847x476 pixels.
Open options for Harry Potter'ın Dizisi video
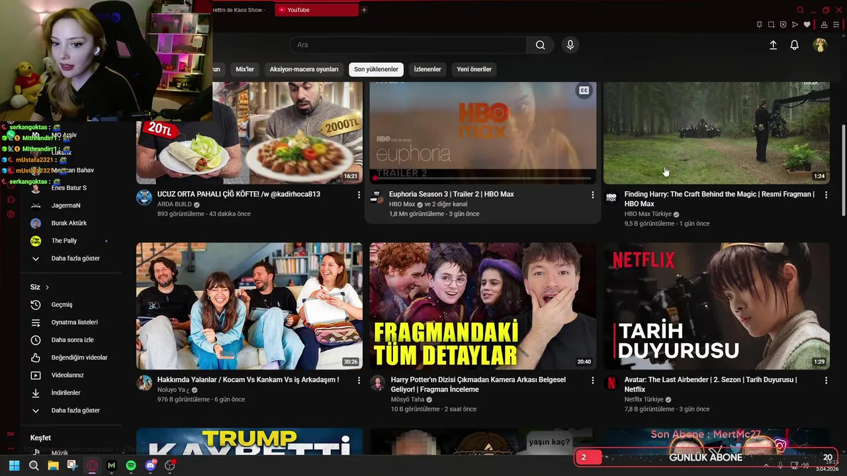pyautogui.click(x=592, y=381)
